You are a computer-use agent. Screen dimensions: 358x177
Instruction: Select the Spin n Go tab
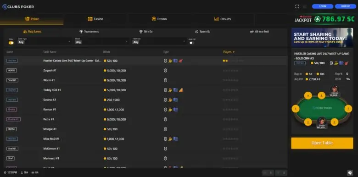[x=202, y=32]
